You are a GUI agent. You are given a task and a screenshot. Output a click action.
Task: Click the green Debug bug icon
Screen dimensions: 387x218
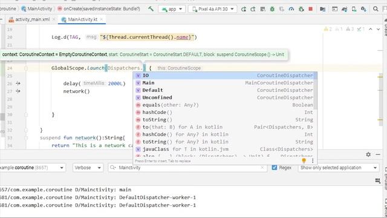tap(272, 9)
